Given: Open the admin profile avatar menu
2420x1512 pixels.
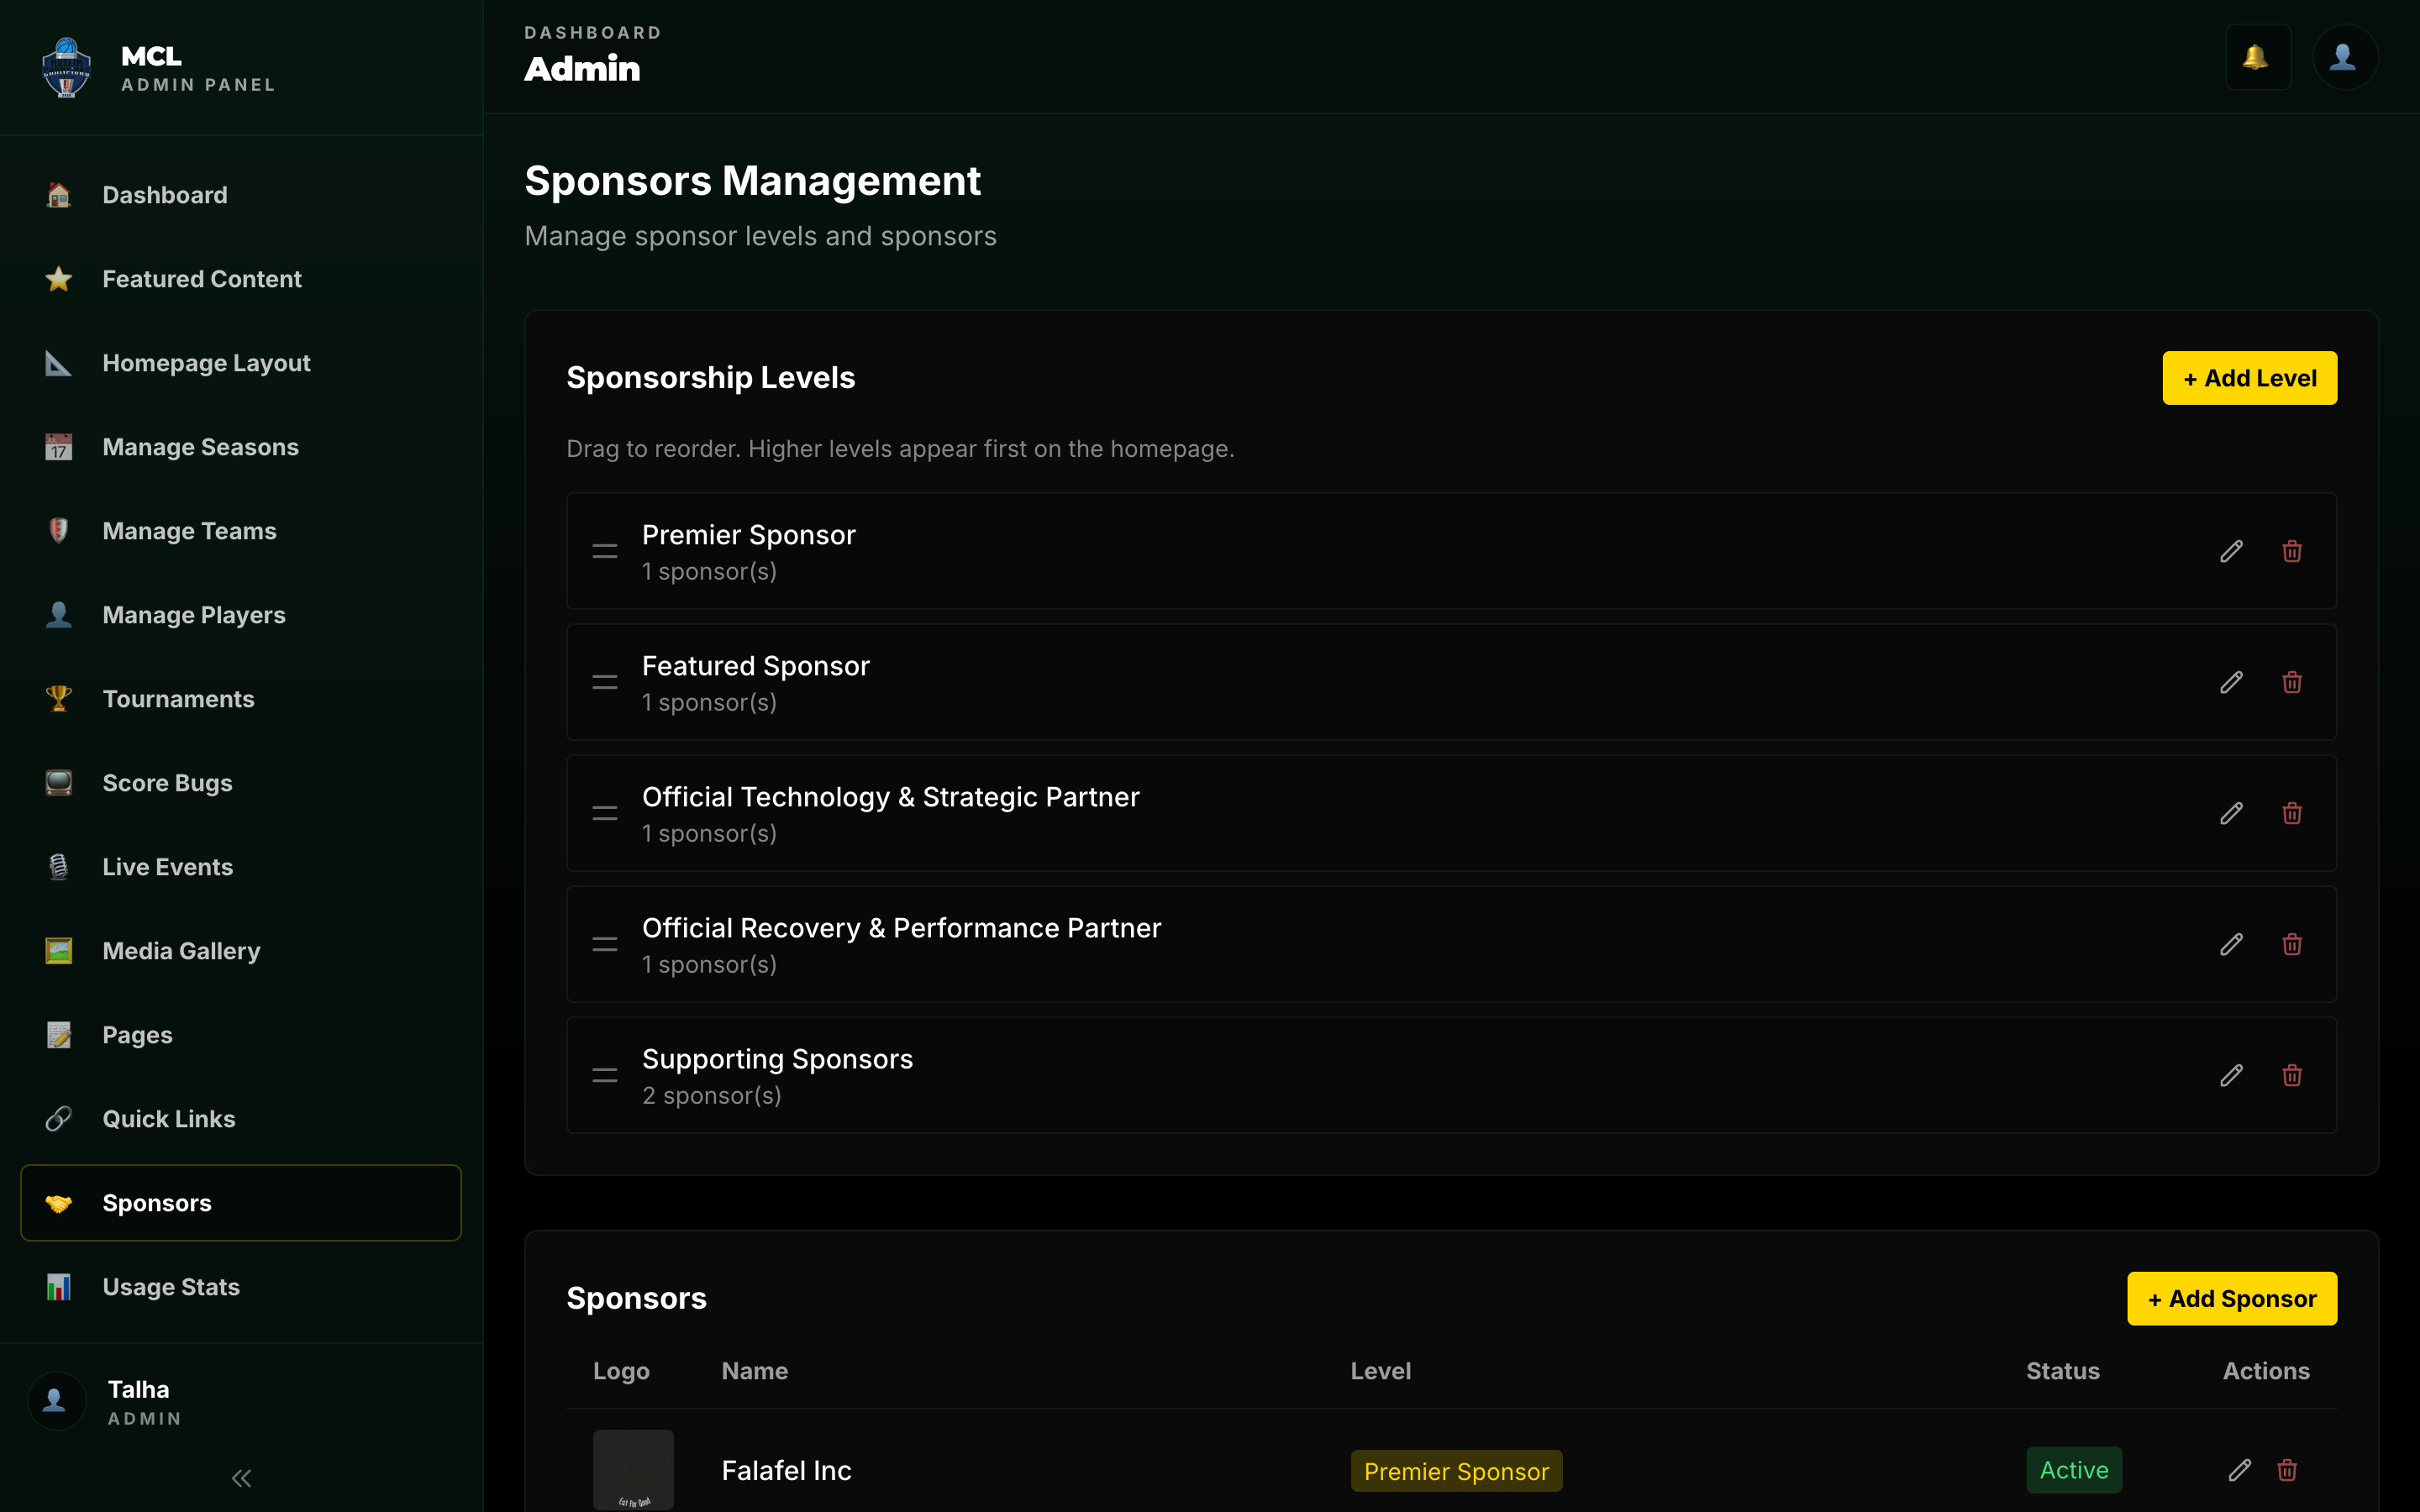Looking at the screenshot, I should tap(2346, 57).
